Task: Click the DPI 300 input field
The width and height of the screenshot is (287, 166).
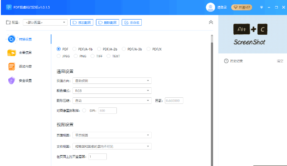Action: tap(107, 110)
